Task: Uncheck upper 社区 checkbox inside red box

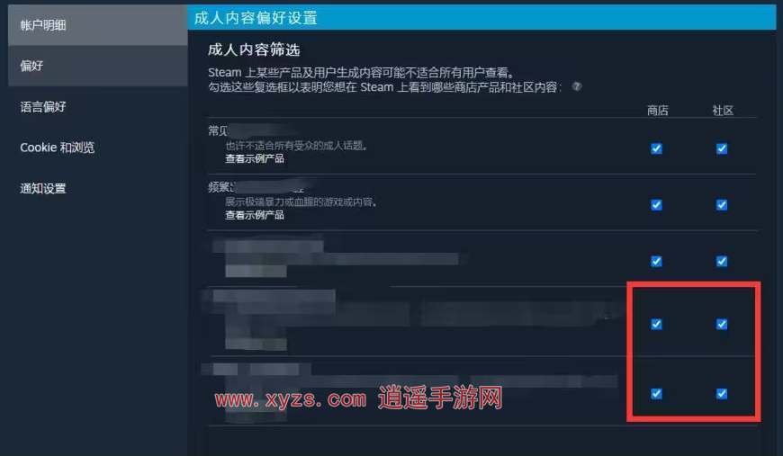Action: (x=722, y=325)
